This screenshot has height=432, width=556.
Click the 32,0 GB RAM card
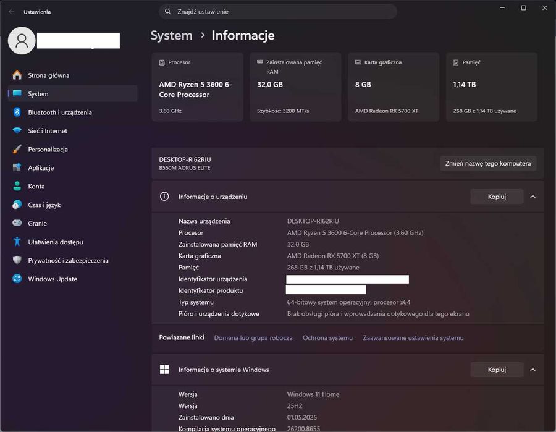[295, 87]
